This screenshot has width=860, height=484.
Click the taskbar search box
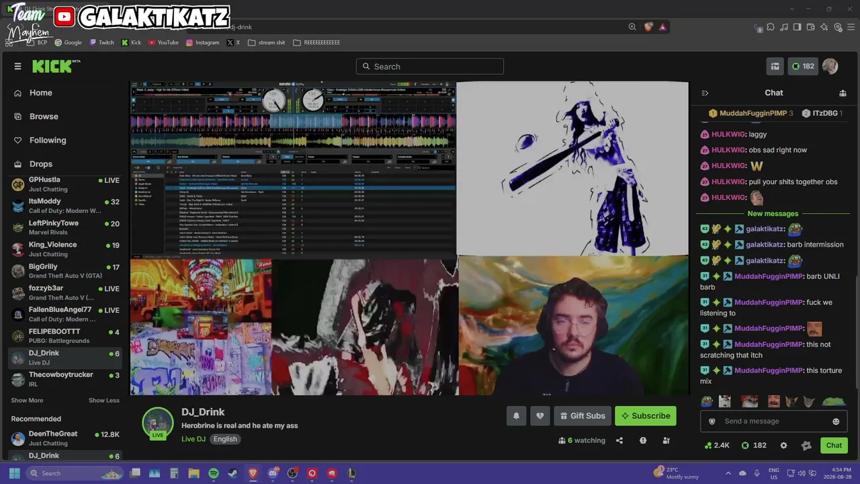point(75,473)
